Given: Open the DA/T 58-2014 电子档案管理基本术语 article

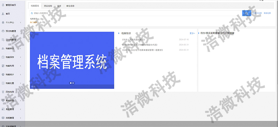Looking at the screenshot, I should point(140,45).
